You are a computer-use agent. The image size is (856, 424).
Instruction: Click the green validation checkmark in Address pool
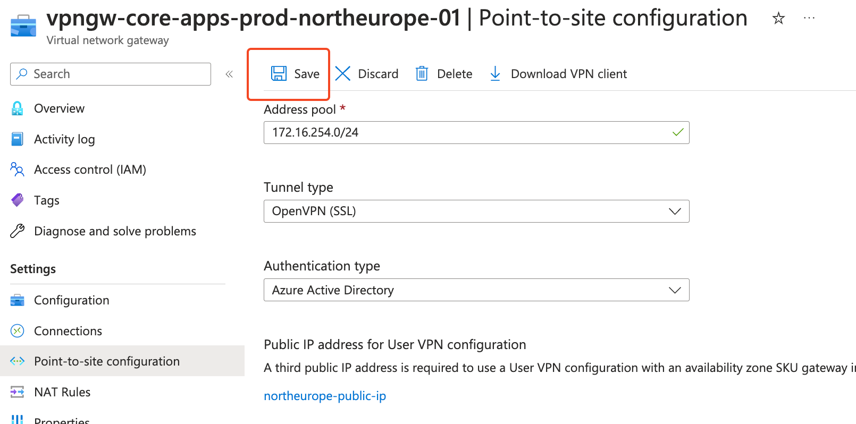coord(678,132)
